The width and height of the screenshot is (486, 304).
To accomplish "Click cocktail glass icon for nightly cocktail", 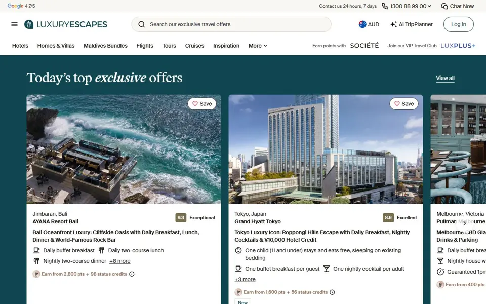I will tap(327, 269).
